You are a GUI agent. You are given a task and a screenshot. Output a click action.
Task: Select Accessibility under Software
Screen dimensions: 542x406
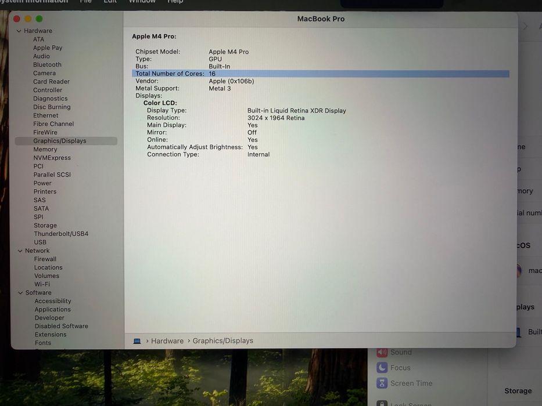[x=53, y=301]
